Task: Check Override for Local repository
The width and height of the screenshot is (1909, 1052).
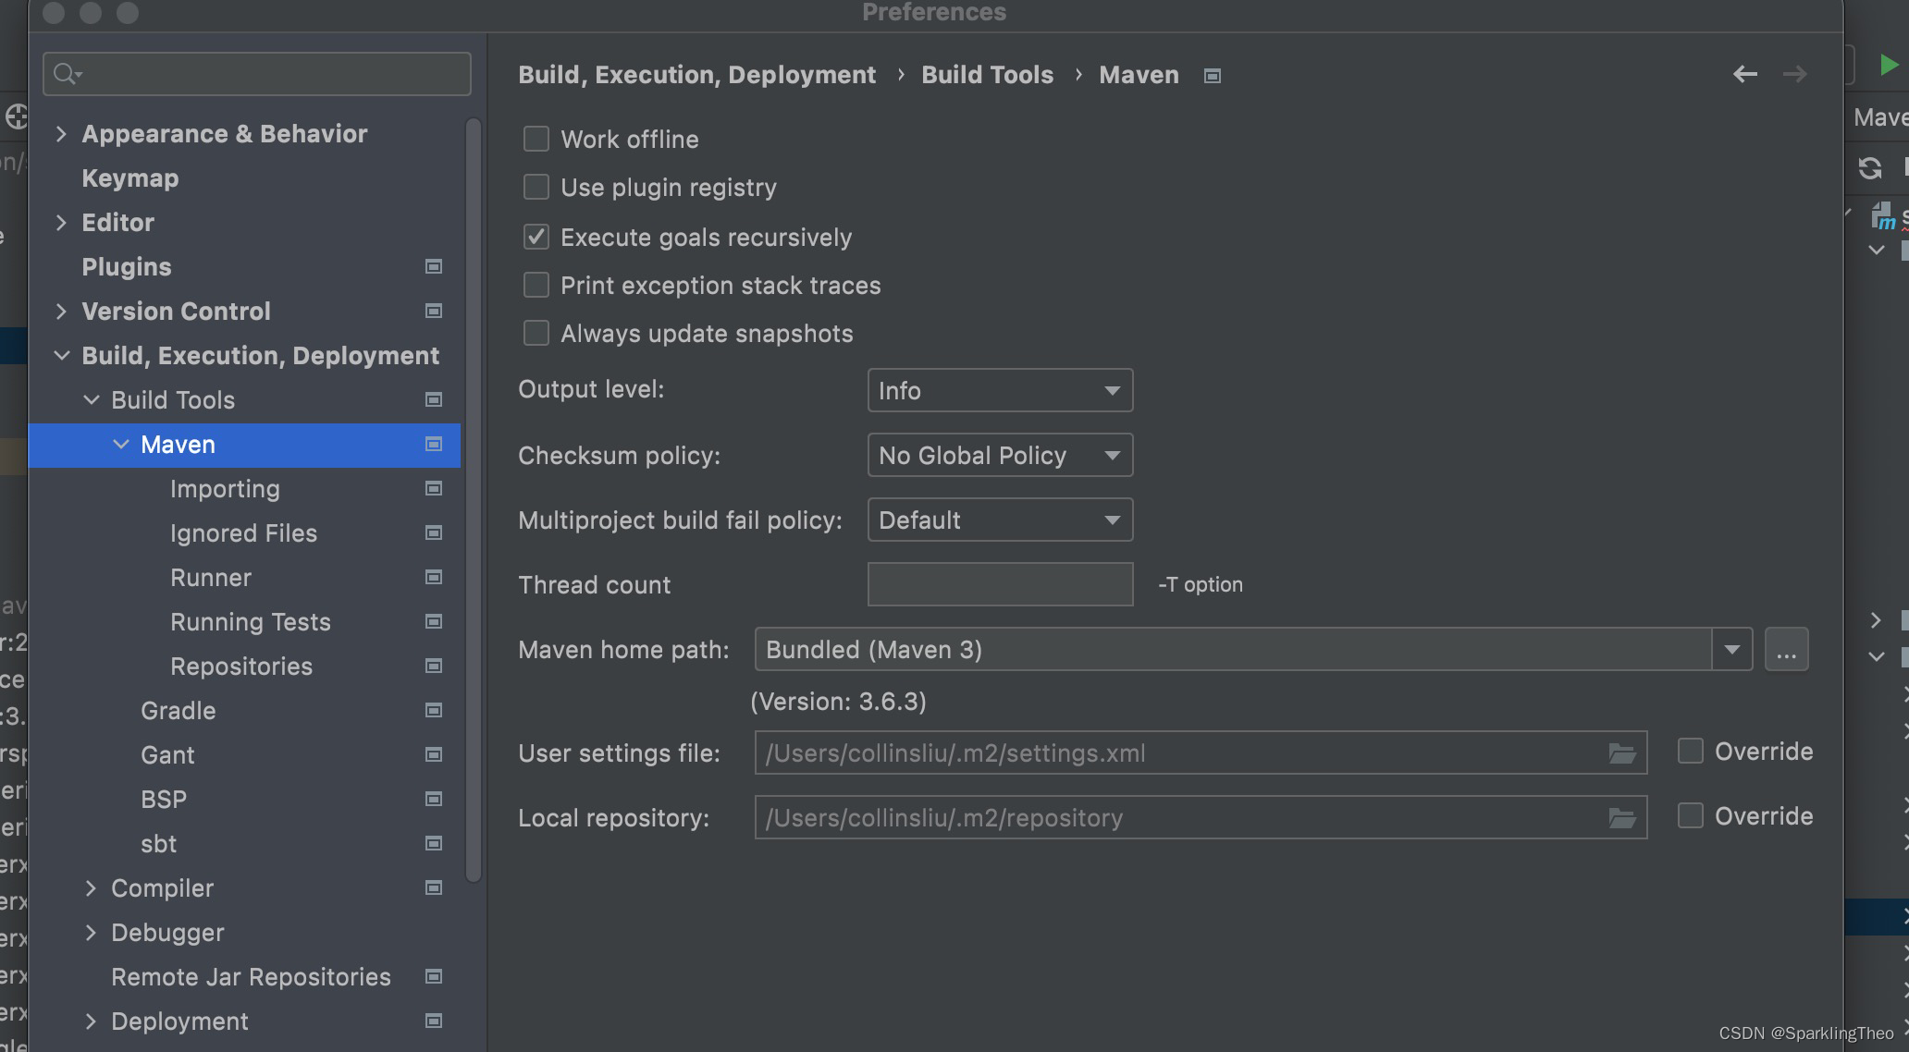Action: click(1691, 816)
